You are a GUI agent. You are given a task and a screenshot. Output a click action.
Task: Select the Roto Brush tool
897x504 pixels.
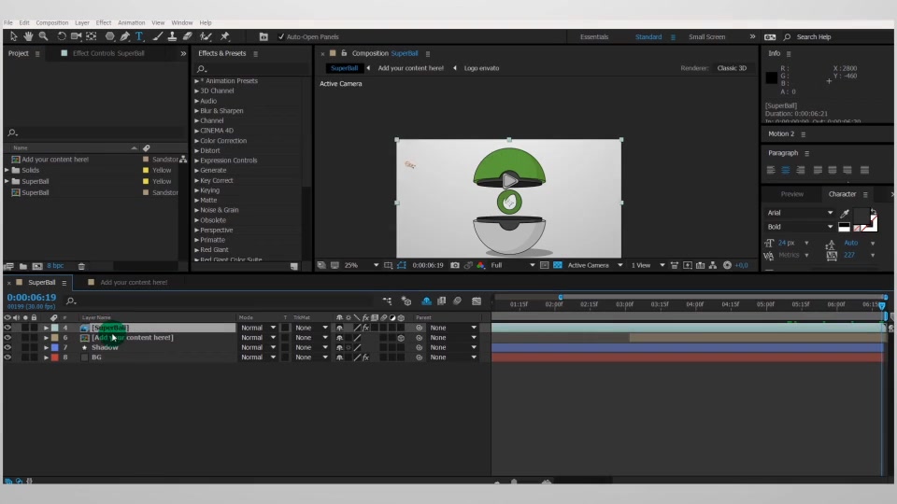pyautogui.click(x=206, y=36)
